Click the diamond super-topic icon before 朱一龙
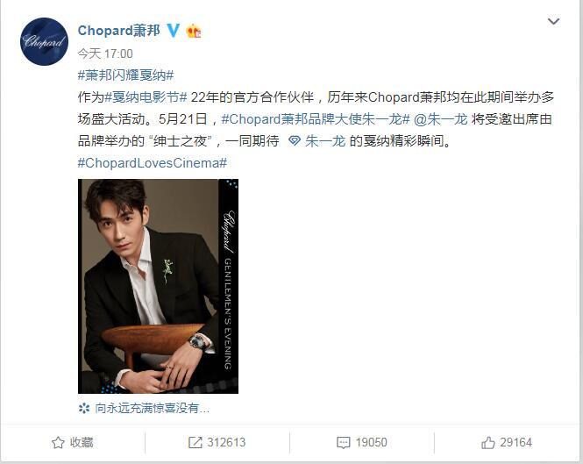 [295, 141]
